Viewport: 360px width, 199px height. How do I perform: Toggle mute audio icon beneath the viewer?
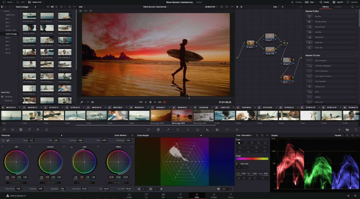pos(92,102)
